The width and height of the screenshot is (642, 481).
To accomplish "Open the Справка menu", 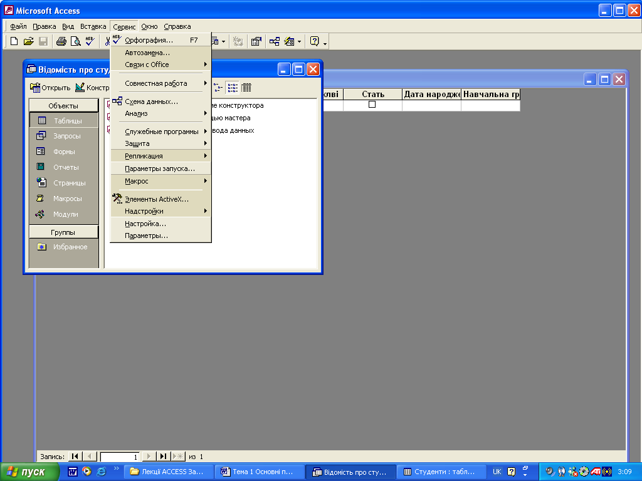I will point(177,26).
